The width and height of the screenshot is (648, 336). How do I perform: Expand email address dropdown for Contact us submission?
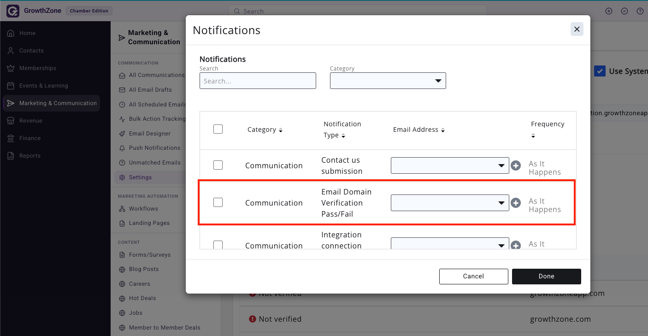coord(450,165)
